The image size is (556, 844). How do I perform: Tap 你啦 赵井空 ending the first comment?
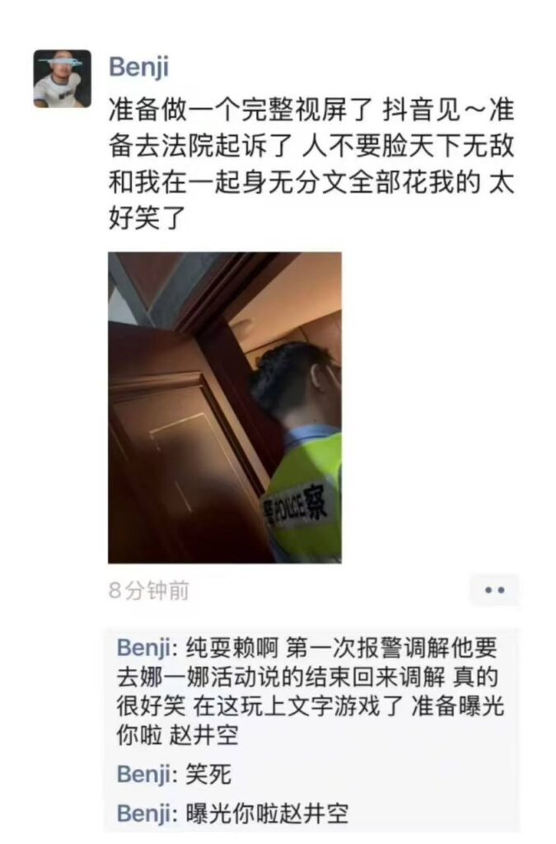click(177, 735)
